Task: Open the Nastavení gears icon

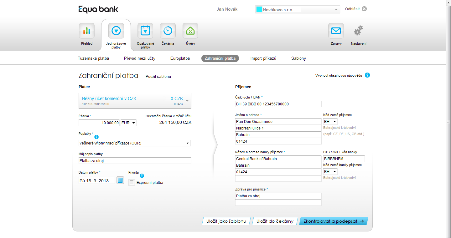Action: coord(359,31)
